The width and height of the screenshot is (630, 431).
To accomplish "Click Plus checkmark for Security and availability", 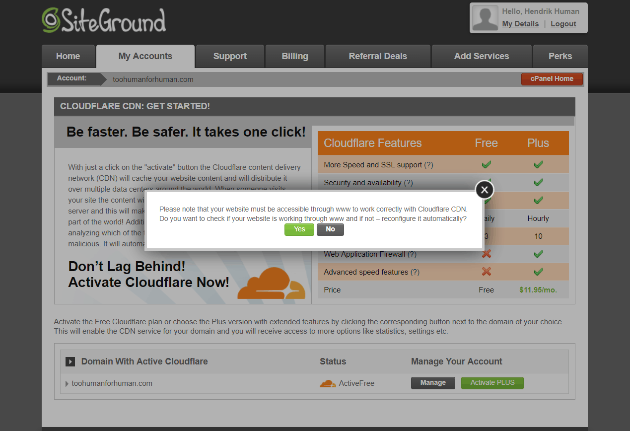I will 538,182.
